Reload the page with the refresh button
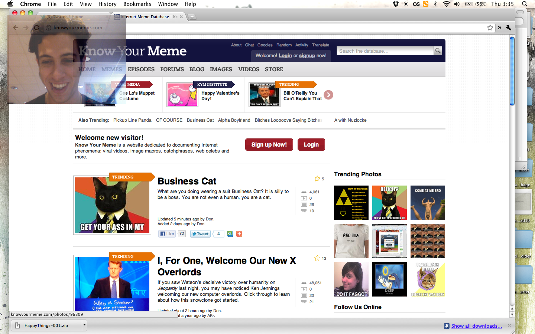Screen dimensions: 535x334 tap(36, 27)
